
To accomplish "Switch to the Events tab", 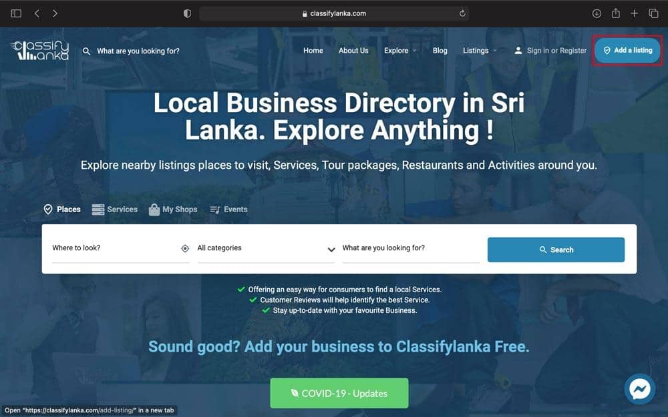I will [228, 210].
